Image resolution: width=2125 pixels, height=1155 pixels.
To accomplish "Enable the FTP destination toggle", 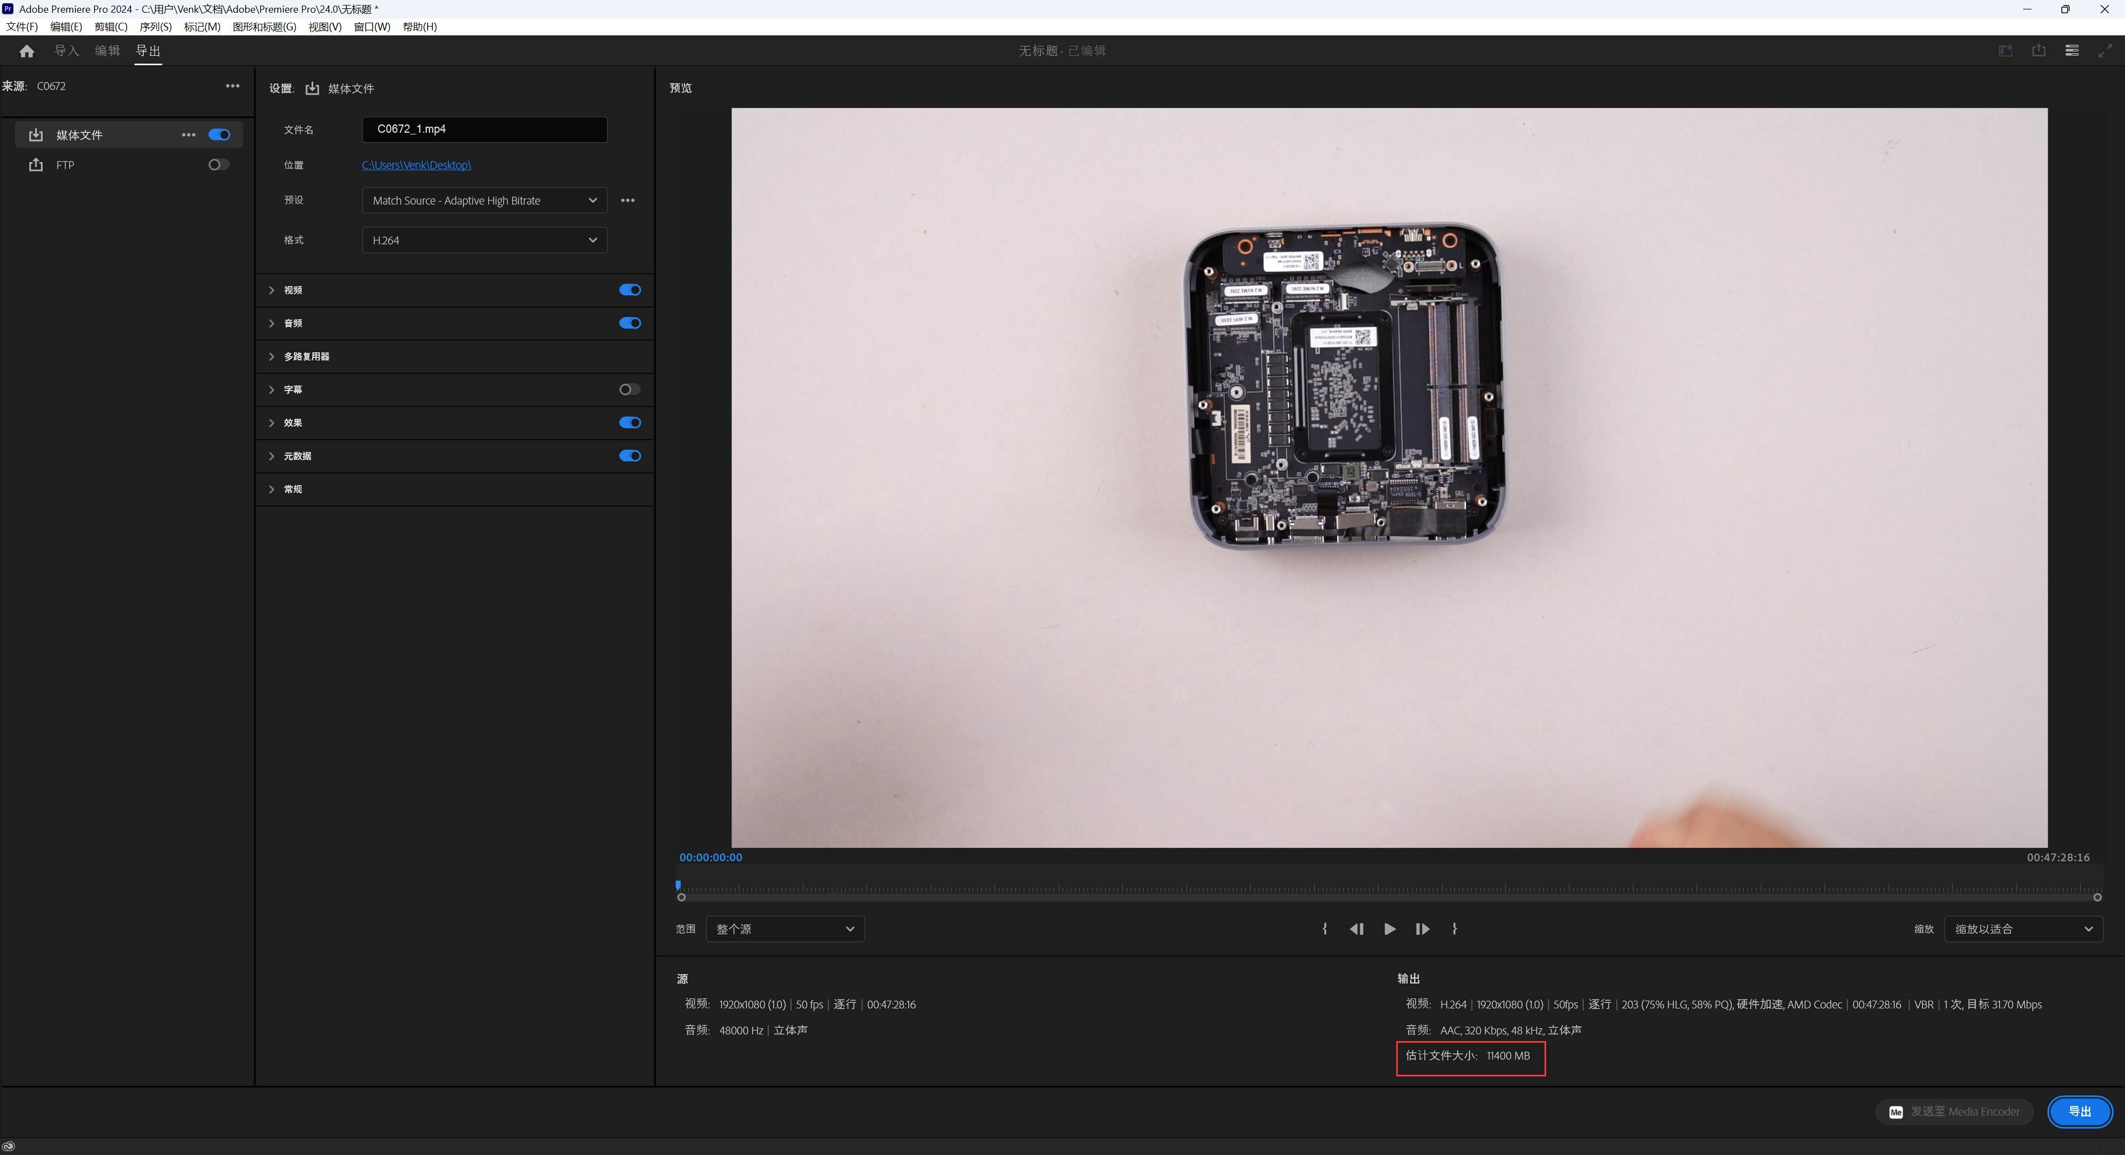I will click(219, 165).
